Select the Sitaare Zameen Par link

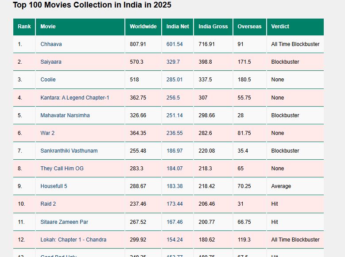click(x=64, y=222)
